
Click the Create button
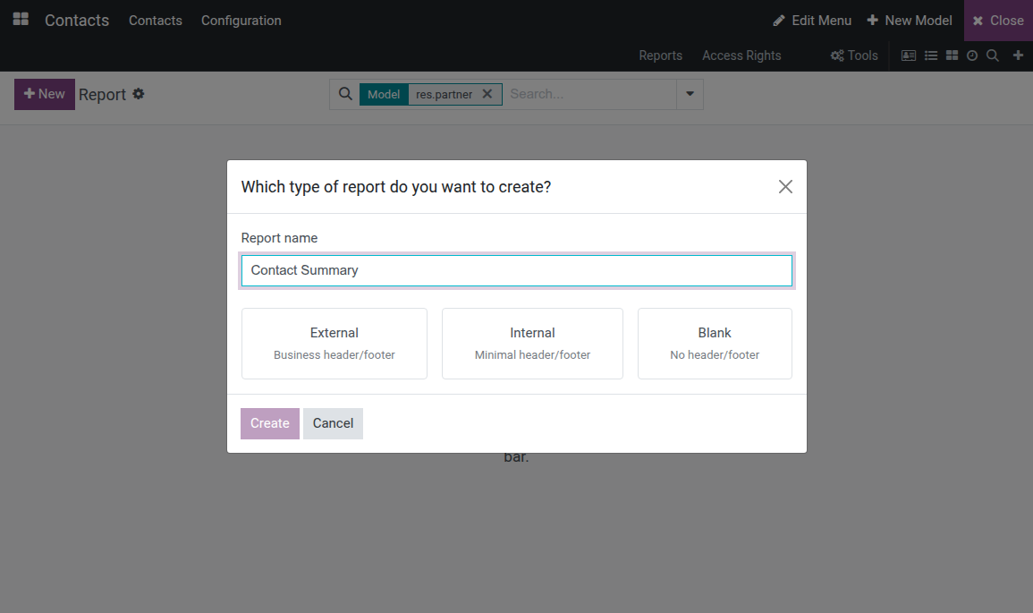[x=270, y=423]
